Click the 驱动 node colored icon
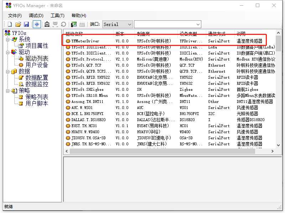Screen dimensions: 285x213 (x=14, y=52)
